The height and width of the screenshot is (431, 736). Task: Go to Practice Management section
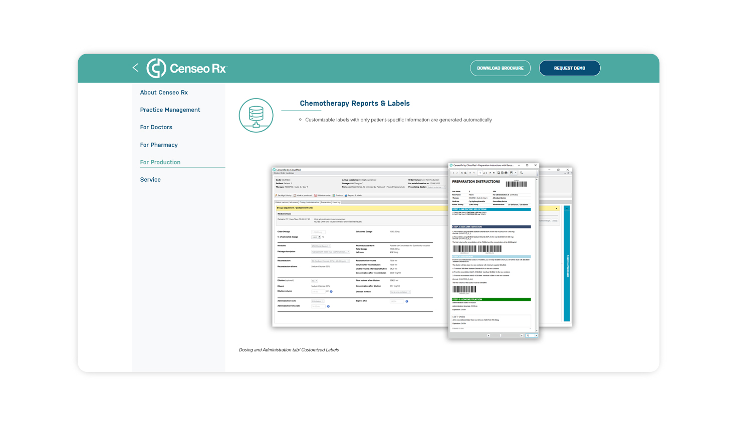tap(170, 110)
